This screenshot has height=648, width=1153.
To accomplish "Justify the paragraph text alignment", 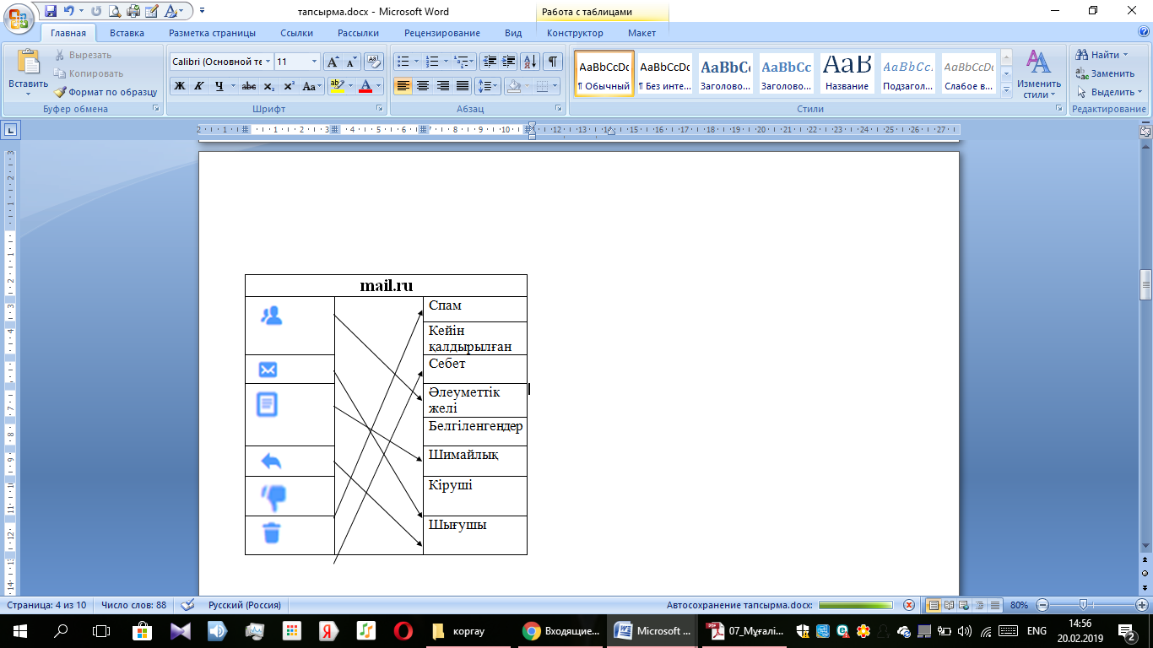I will [x=463, y=86].
